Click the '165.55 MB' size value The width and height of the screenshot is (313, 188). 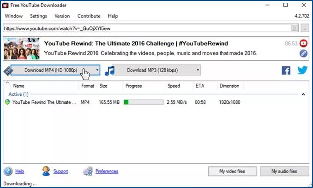point(109,102)
